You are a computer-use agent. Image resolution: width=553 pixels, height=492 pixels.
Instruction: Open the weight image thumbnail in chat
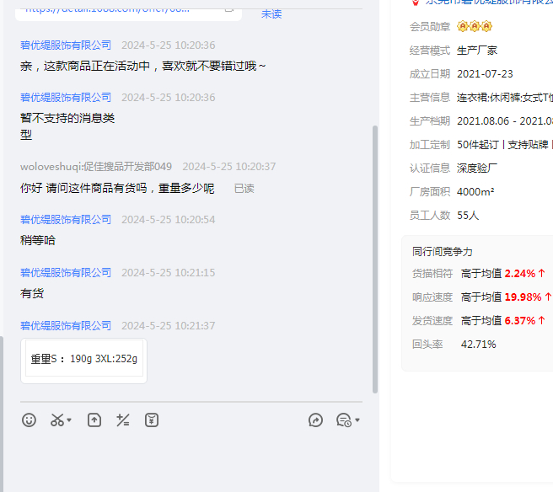click(84, 361)
